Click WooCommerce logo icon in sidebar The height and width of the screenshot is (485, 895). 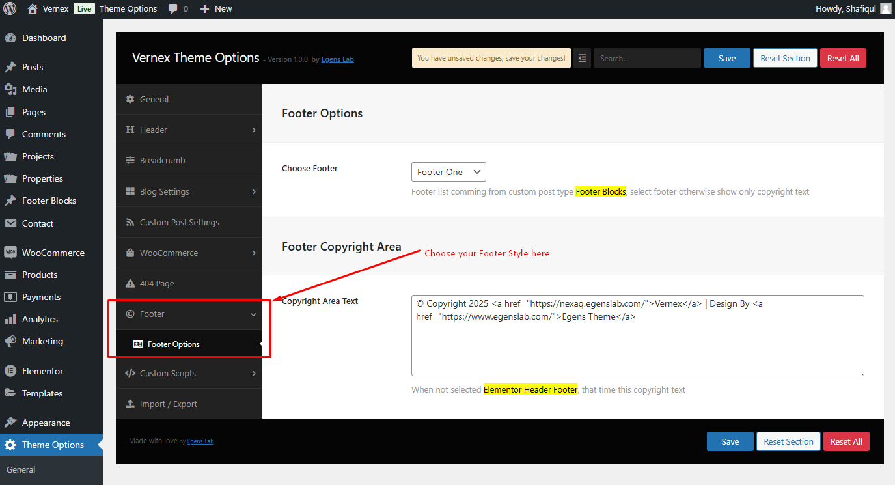click(10, 253)
